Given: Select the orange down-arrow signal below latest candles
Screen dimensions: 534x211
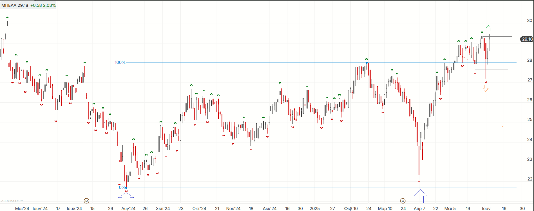Looking at the screenshot, I should tap(486, 88).
